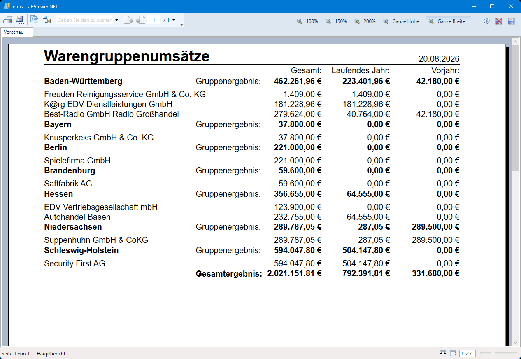Viewport: 521px width, 359px height.
Task: Select the Hessen group heading
Action: click(58, 194)
